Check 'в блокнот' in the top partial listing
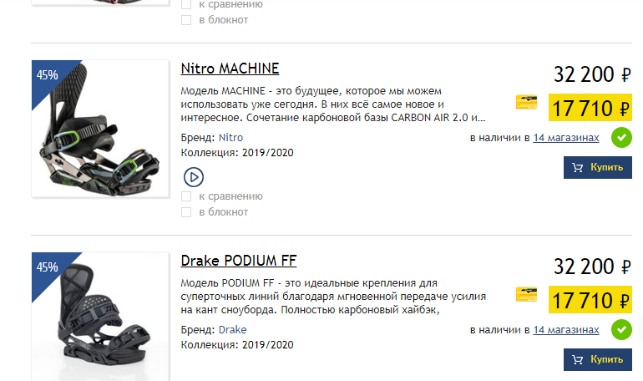The image size is (643, 381). coord(186,20)
